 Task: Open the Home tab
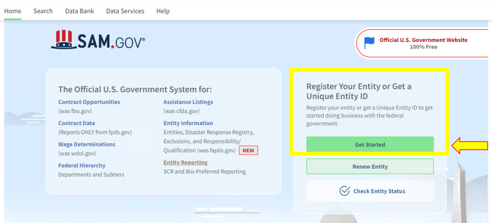13,11
